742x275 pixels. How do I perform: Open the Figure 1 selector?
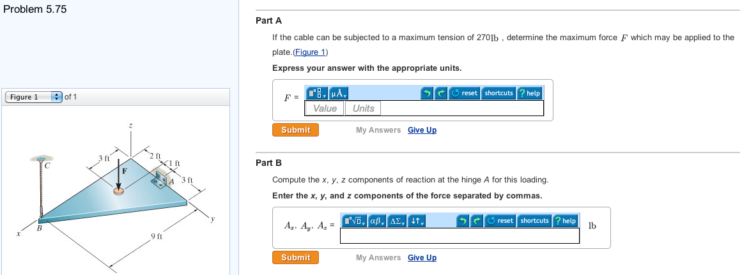coord(33,97)
